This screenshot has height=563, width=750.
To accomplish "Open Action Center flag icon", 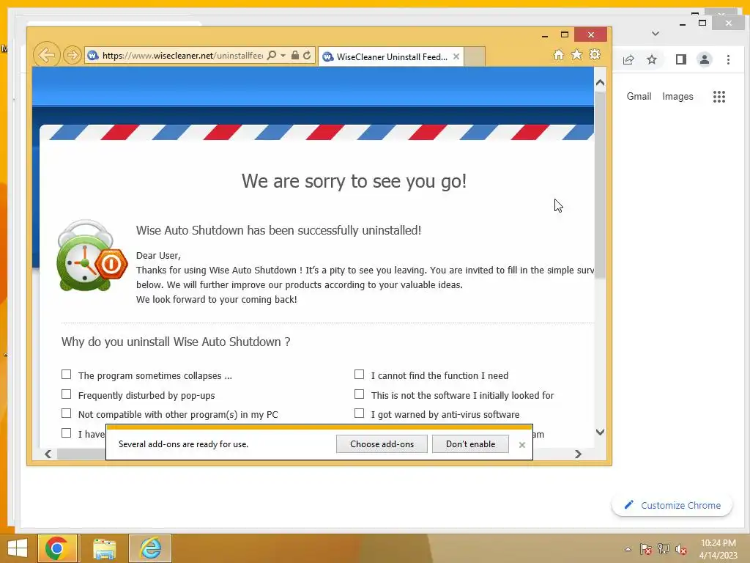I will pos(645,549).
